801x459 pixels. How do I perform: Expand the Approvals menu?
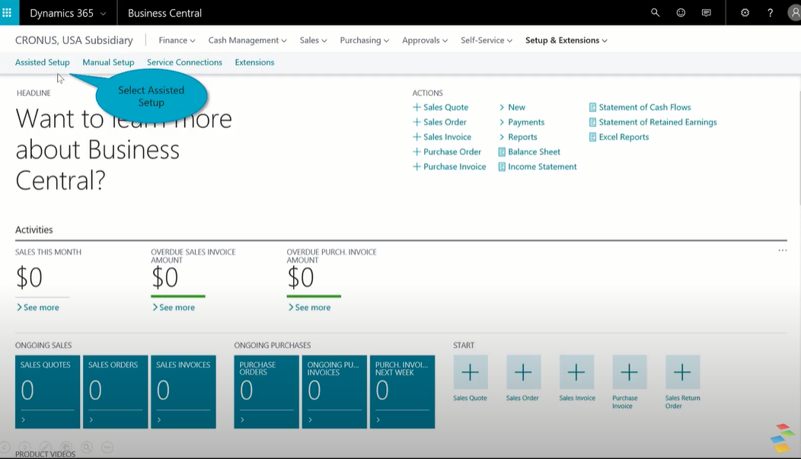(x=425, y=40)
